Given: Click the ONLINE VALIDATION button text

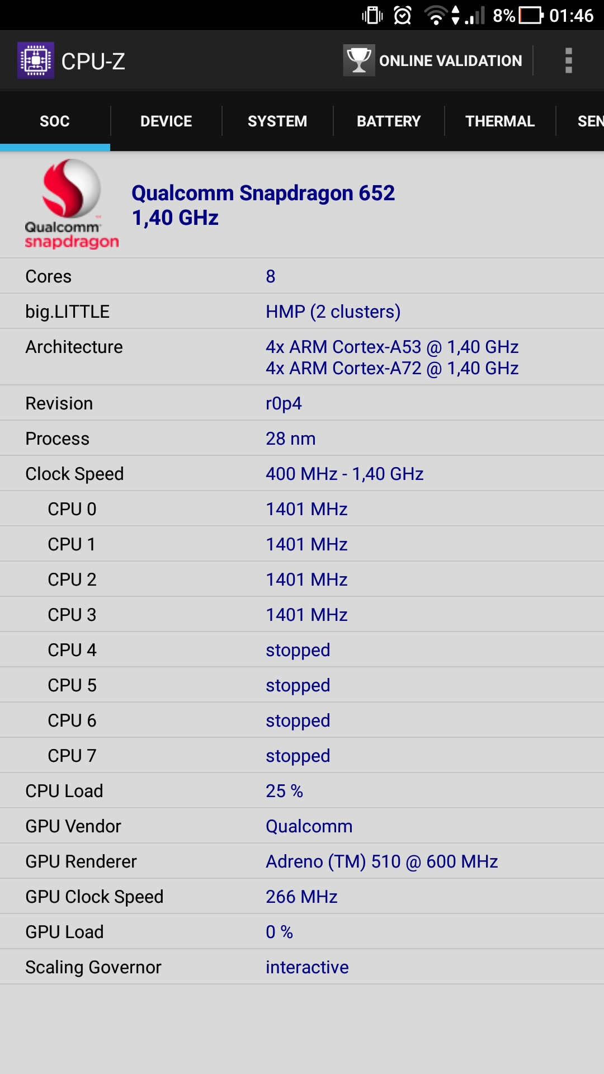Looking at the screenshot, I should pyautogui.click(x=451, y=61).
